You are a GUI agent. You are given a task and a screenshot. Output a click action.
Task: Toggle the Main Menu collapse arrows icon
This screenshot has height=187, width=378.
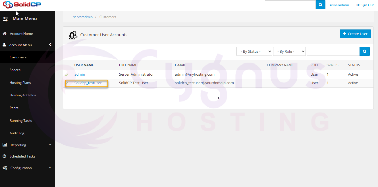coord(5,19)
